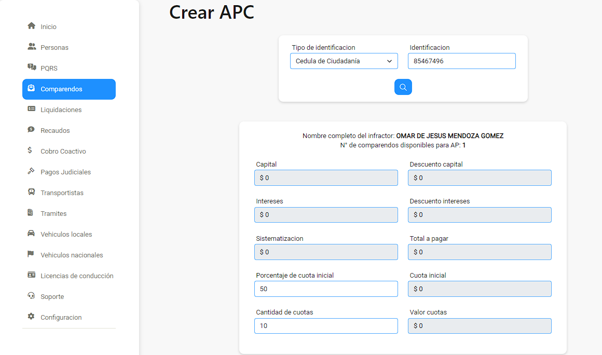The image size is (602, 355).
Task: Open Personas section
Action: 69,48
